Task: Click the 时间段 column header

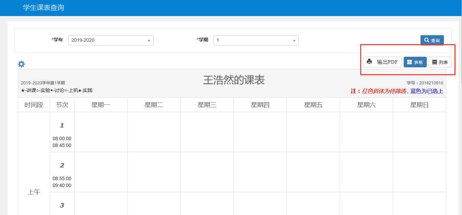Action: tap(34, 105)
